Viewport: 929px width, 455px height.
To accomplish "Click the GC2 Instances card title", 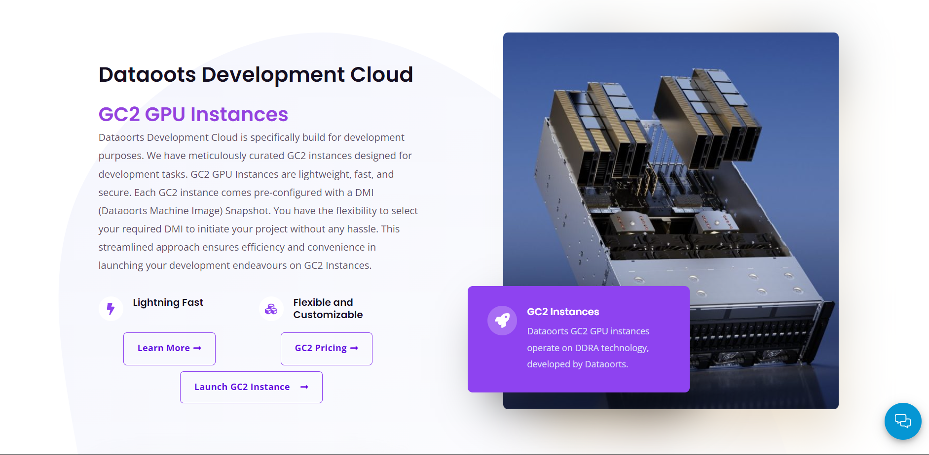I will tap(563, 312).
